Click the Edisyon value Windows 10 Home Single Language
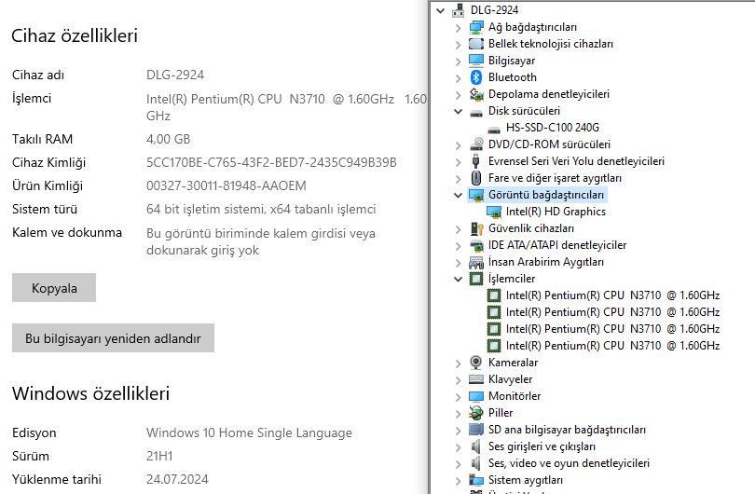 249,432
